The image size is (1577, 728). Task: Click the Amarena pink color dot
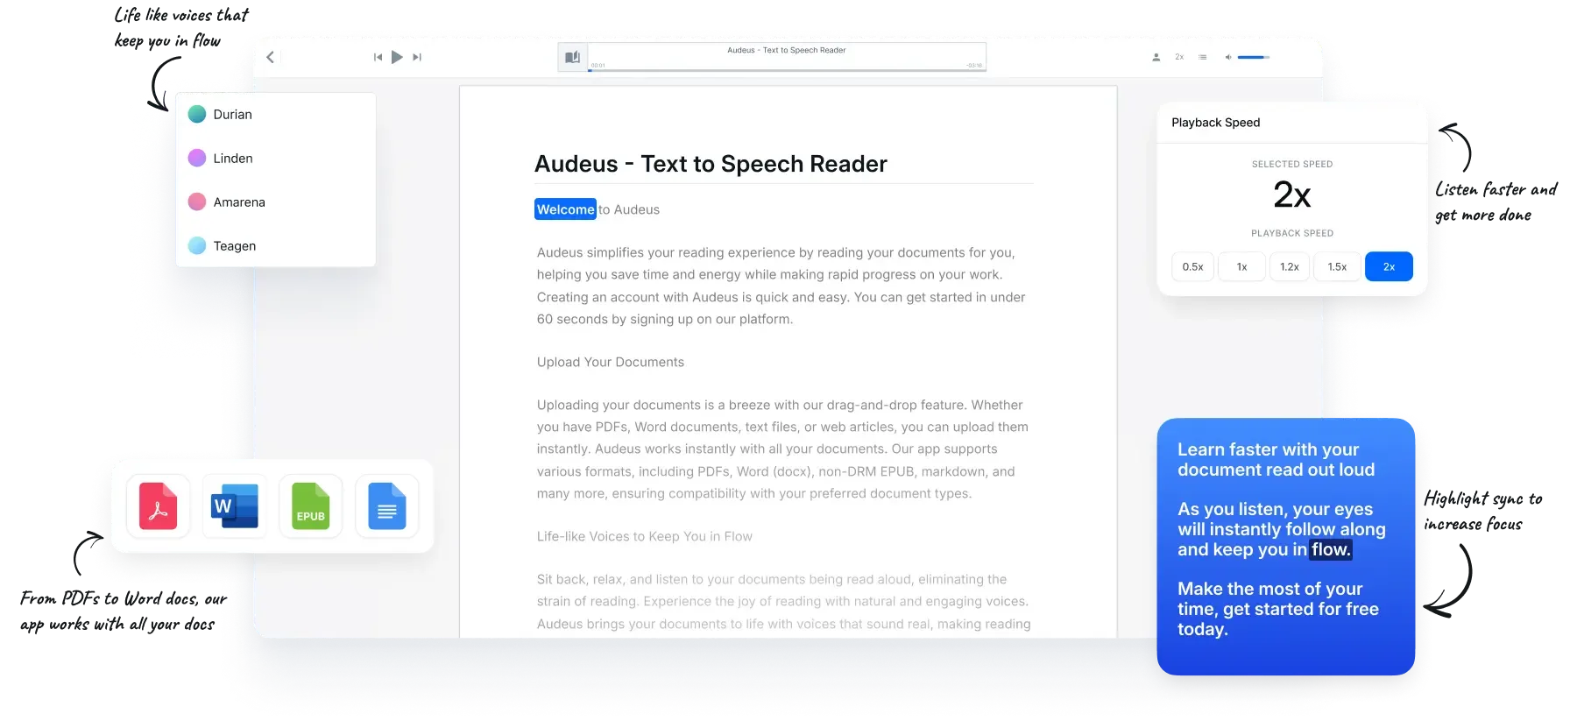pos(197,202)
